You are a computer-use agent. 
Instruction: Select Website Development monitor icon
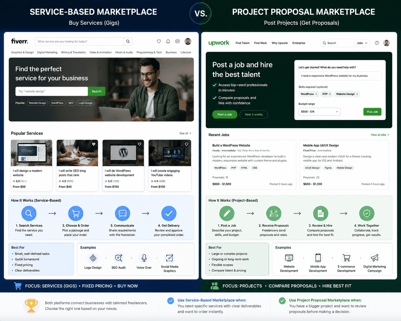[289, 258]
